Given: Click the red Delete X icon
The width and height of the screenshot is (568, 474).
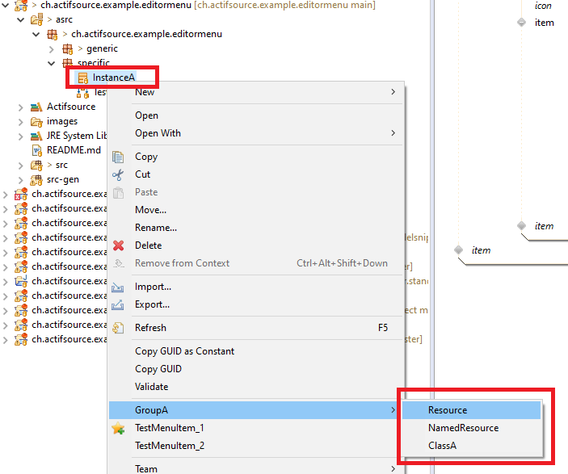Looking at the screenshot, I should tap(119, 245).
